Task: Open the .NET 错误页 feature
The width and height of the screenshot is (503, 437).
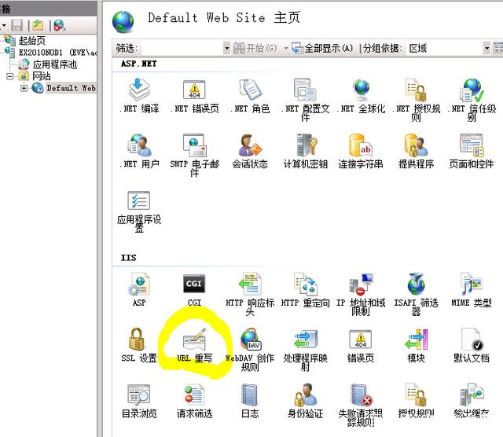Action: (x=194, y=95)
